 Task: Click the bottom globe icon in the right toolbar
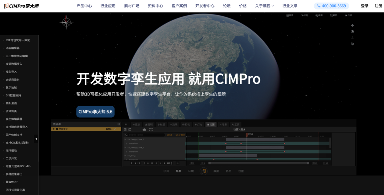coord(352,44)
